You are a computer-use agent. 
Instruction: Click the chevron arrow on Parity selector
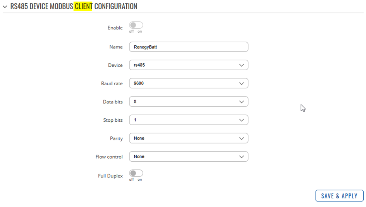pyautogui.click(x=242, y=138)
